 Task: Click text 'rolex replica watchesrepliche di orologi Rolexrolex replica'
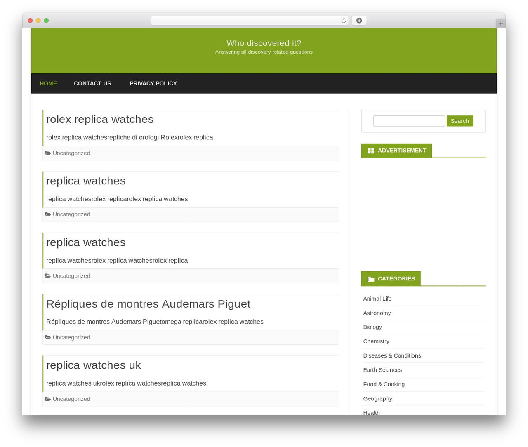(x=130, y=137)
